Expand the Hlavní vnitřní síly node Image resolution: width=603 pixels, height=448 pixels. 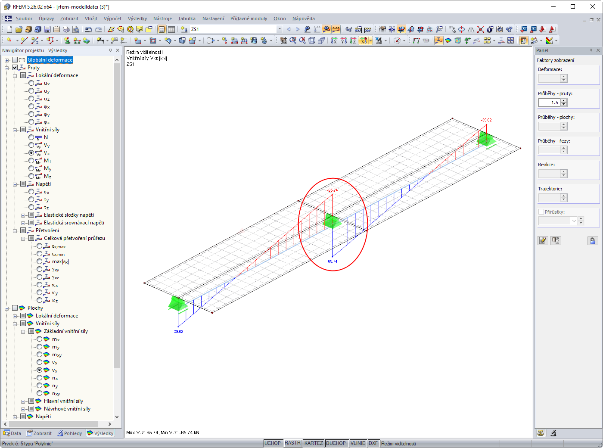click(23, 401)
